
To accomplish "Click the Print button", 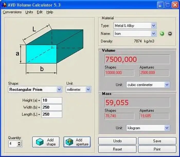I will point(157,149).
